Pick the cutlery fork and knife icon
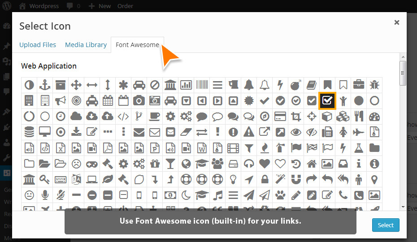The height and width of the screenshot is (242, 417). tap(359, 117)
